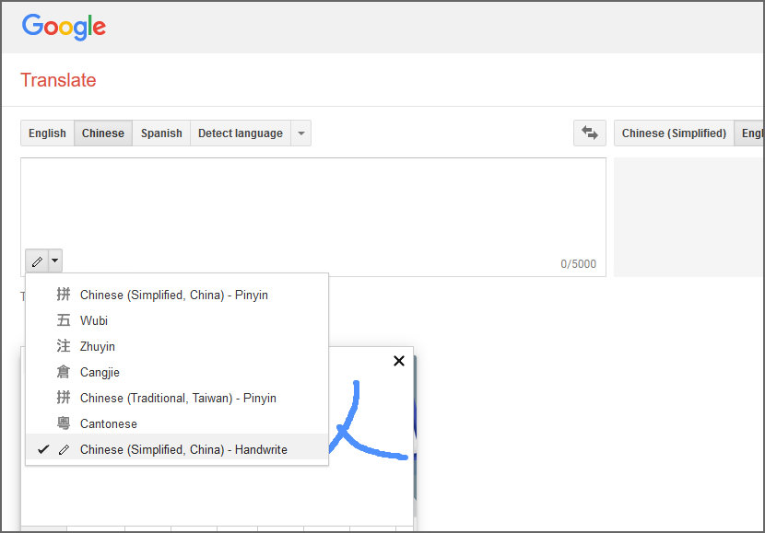The width and height of the screenshot is (765, 533).
Task: Open the Translate home link
Action: tap(58, 80)
